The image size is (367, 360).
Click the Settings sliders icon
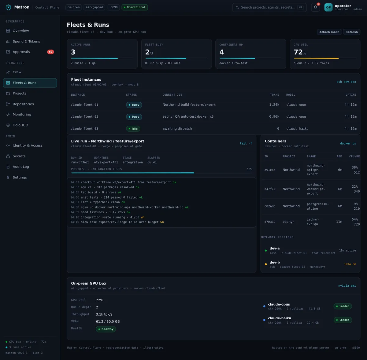pos(8,178)
